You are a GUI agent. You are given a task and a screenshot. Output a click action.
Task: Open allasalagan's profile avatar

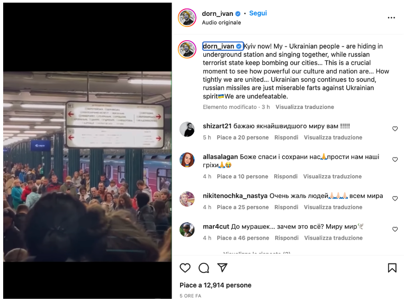[x=187, y=160]
